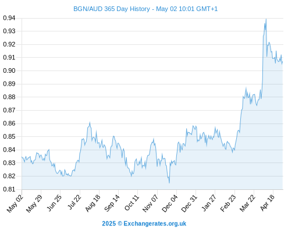The height and width of the screenshot is (233, 288).
Task: Select the Jan 27 x-axis date label
Action: [209, 203]
